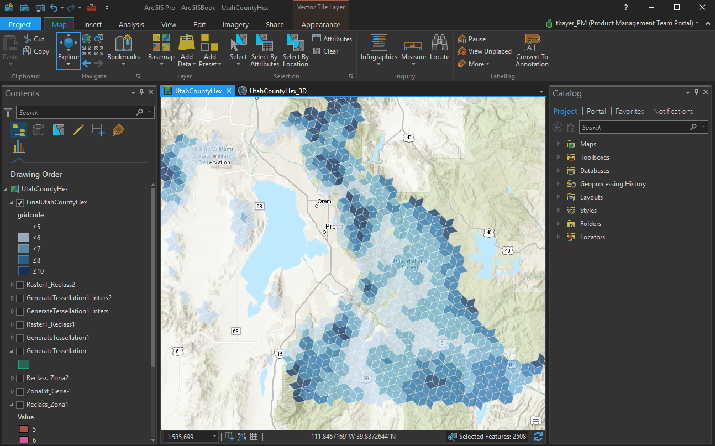Switch Contents to List By Data Source
This screenshot has height=446, width=715.
39,130
